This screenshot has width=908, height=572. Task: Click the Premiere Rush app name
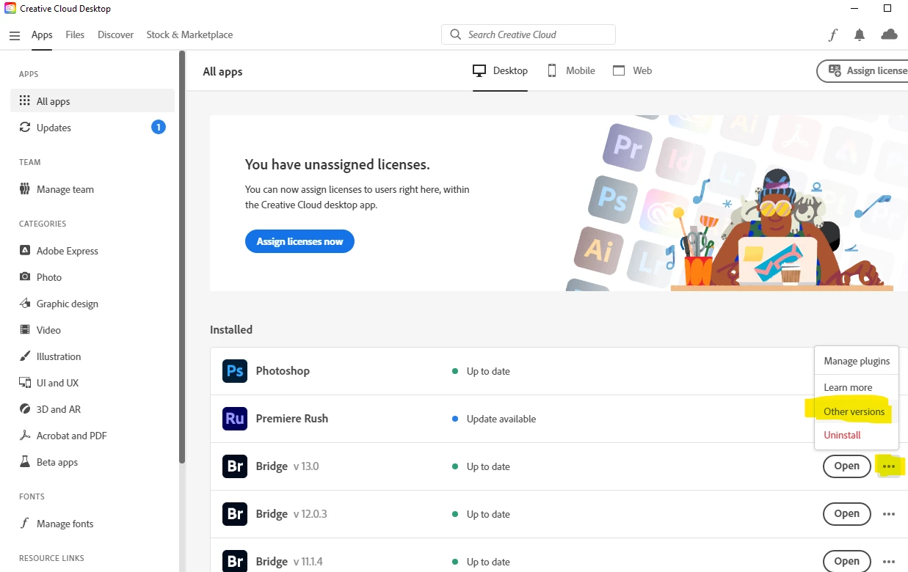click(x=291, y=419)
